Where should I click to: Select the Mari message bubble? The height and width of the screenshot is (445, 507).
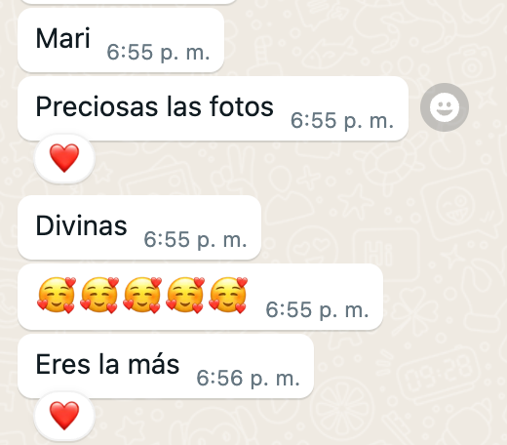(121, 40)
